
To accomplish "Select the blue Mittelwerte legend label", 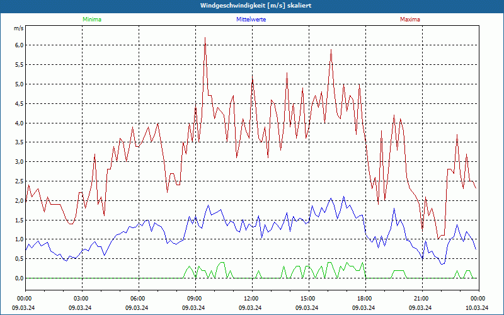I will 251,20.
